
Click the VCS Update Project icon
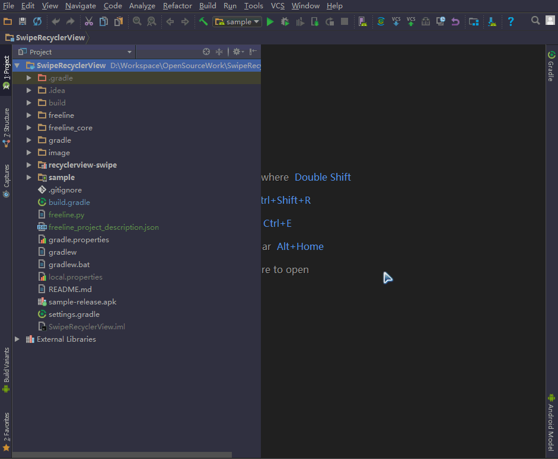pyautogui.click(x=396, y=22)
